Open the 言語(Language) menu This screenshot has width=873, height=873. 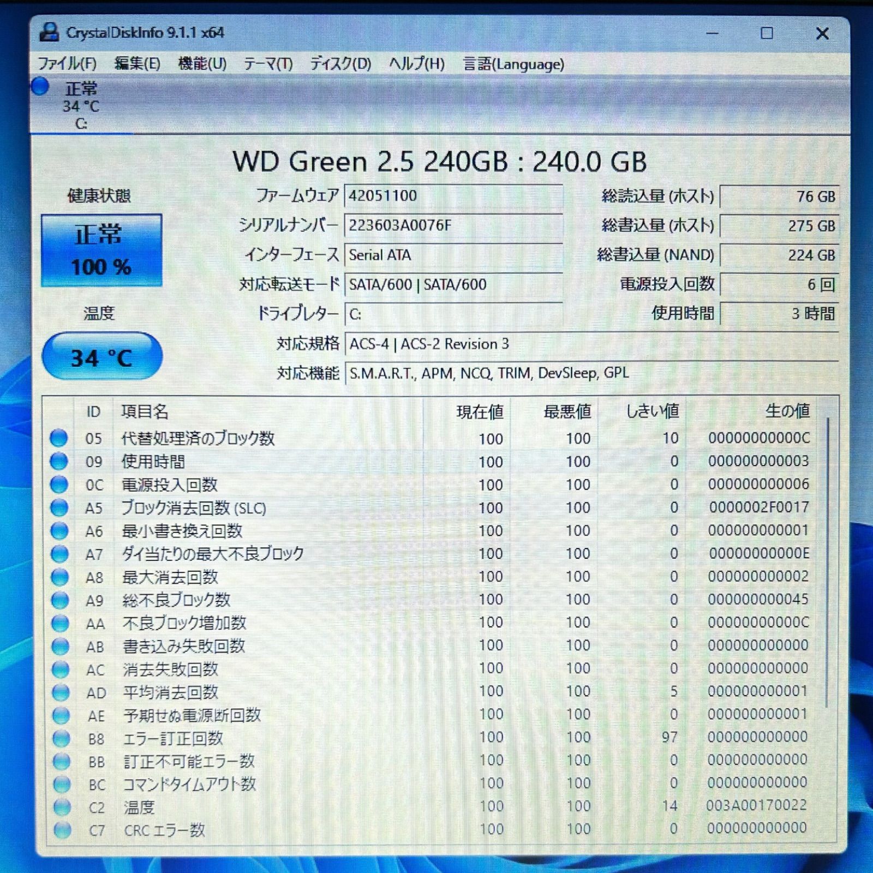[x=513, y=64]
